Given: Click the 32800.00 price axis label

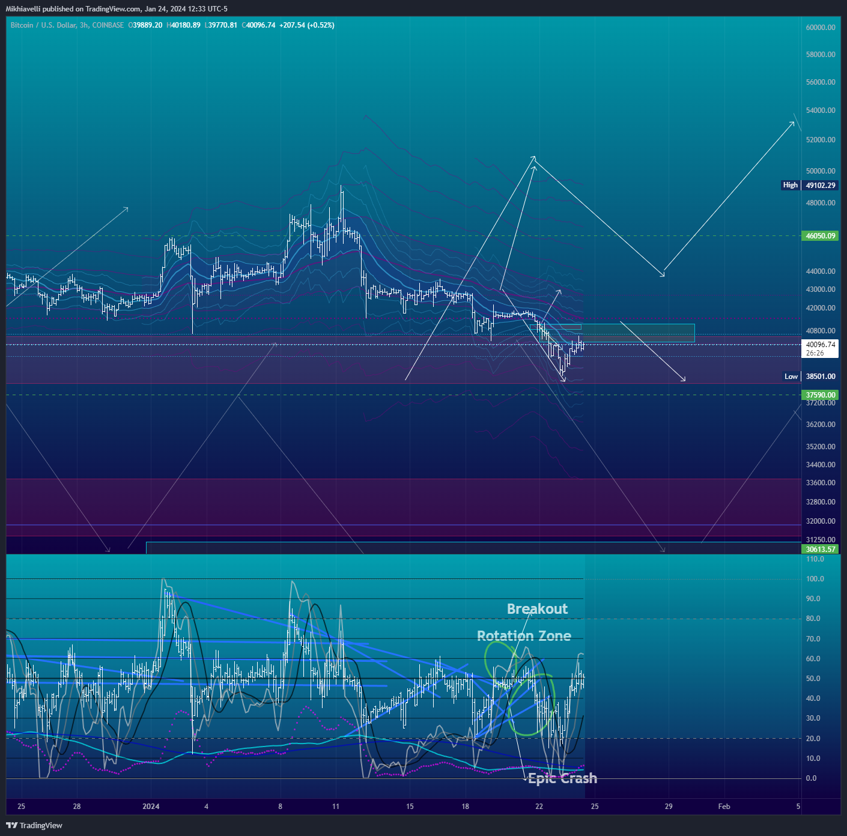Looking at the screenshot, I should click(x=821, y=502).
